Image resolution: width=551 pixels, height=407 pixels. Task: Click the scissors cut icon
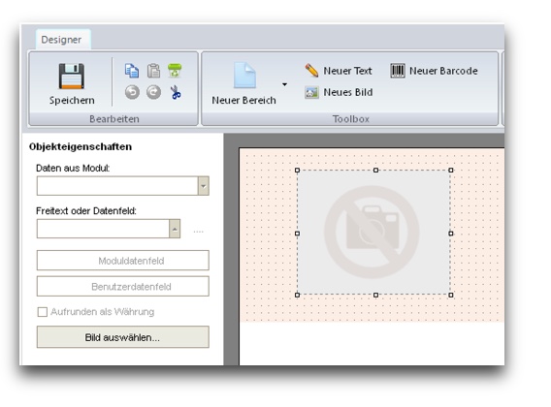click(x=176, y=92)
